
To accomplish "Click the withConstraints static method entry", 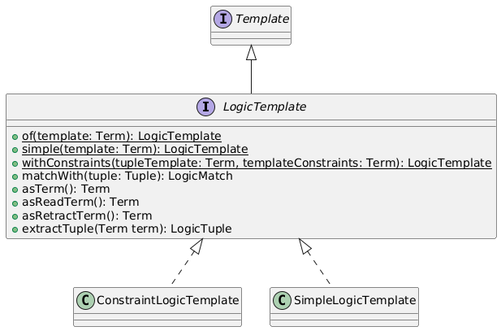I will tap(257, 163).
